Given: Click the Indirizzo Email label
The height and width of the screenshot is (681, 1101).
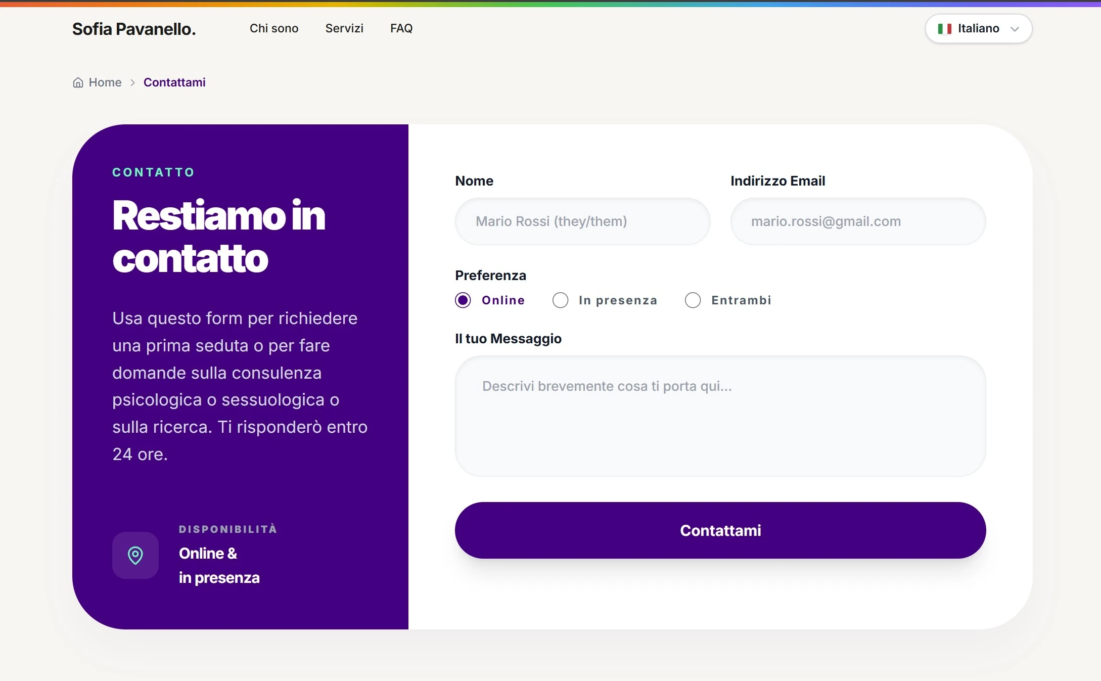Looking at the screenshot, I should click(777, 181).
